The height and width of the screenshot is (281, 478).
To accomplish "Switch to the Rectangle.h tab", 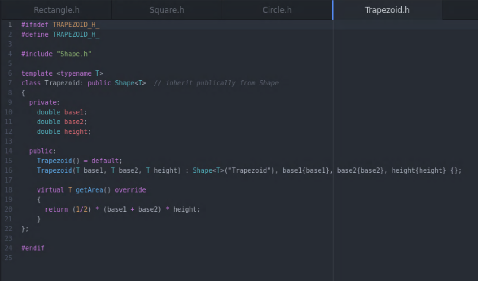I will tap(57, 10).
